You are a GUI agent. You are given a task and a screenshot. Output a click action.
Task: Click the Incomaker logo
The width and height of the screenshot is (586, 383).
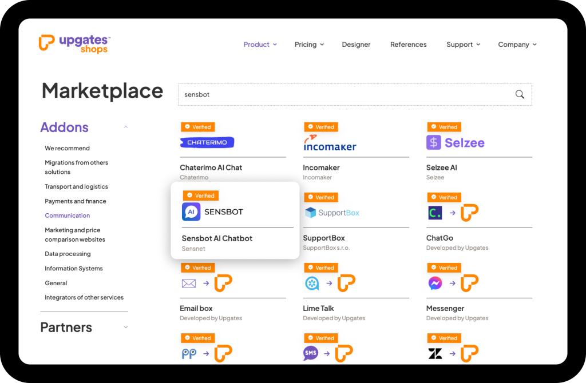click(330, 143)
